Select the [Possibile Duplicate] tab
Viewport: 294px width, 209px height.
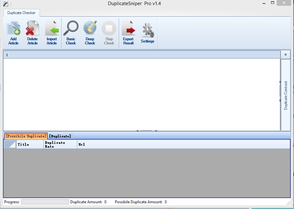pyautogui.click(x=26, y=136)
